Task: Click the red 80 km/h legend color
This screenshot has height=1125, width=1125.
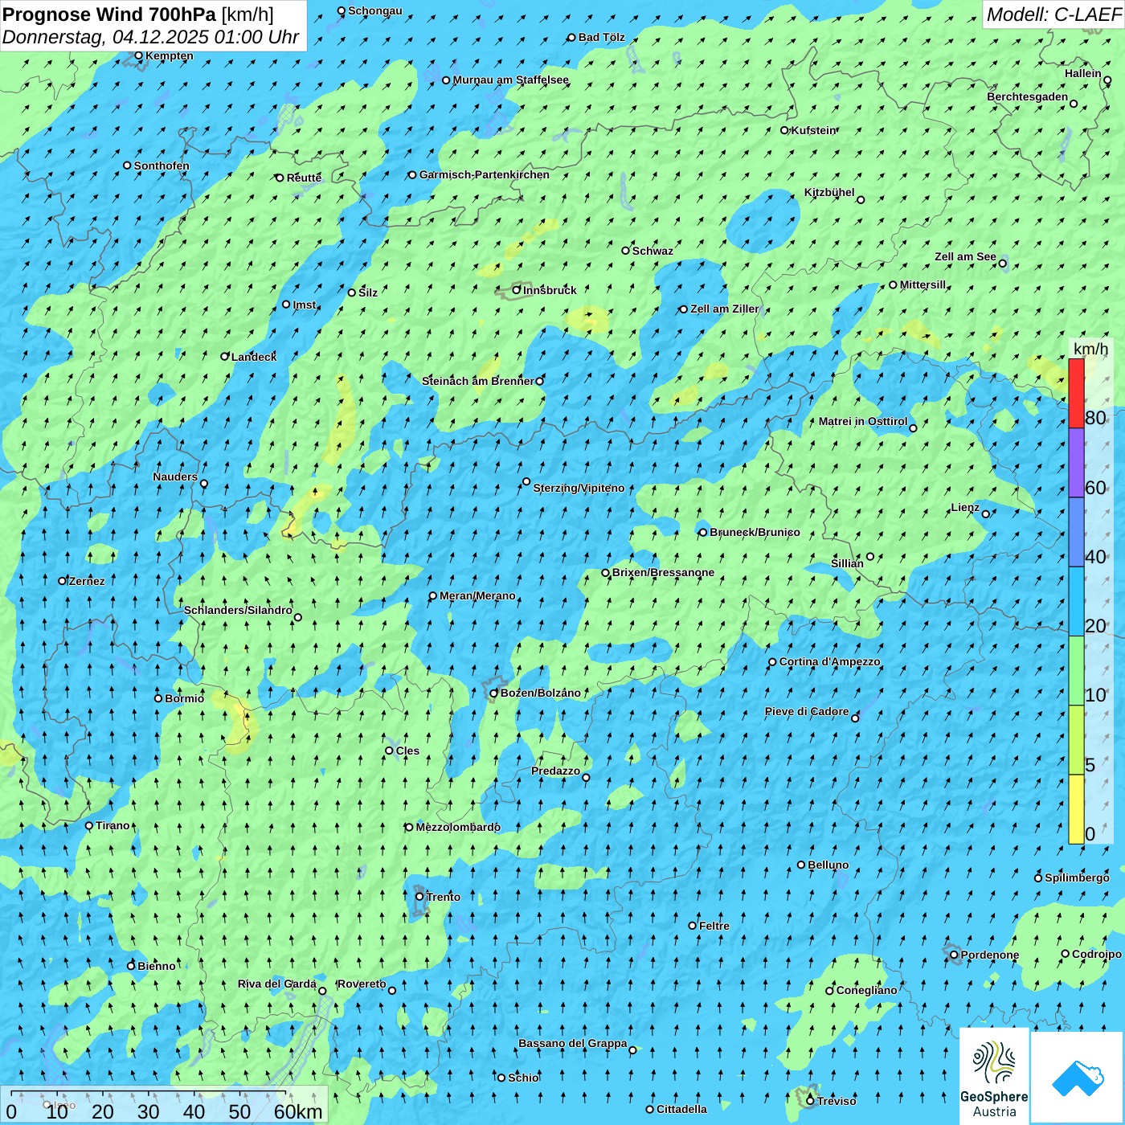Action: [x=1076, y=394]
